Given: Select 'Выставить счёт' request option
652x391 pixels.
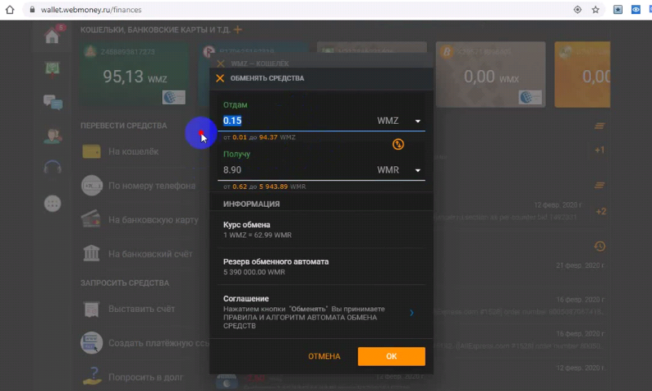Looking at the screenshot, I should 139,310.
